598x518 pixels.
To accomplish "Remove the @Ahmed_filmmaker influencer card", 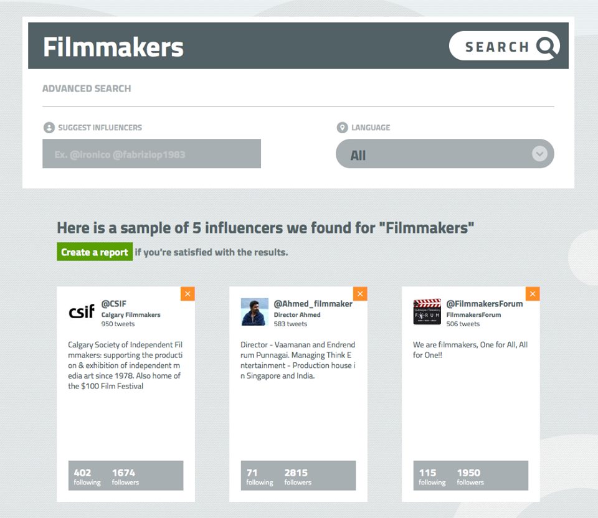I will (x=360, y=294).
